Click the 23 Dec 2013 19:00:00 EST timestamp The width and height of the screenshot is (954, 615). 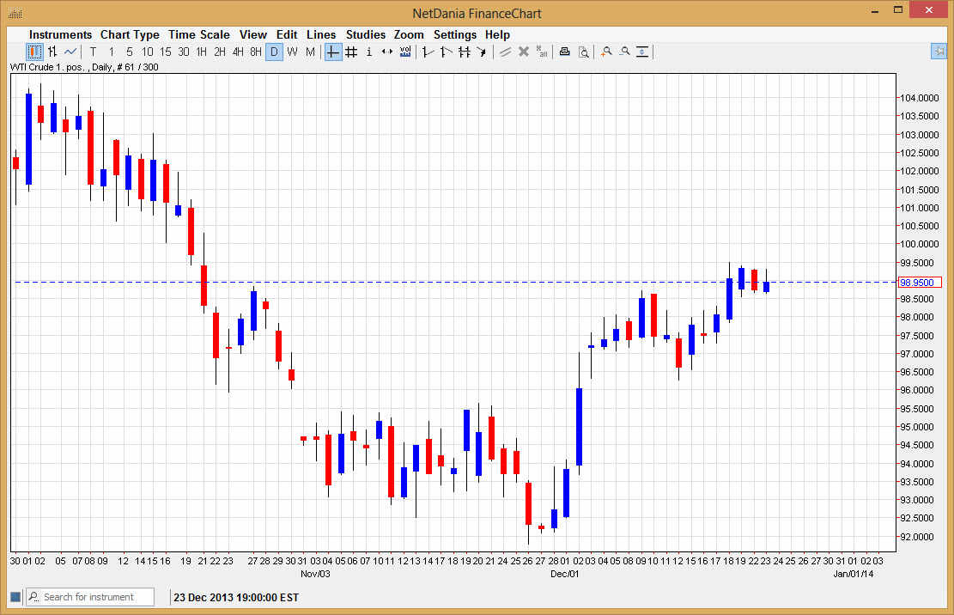point(236,597)
